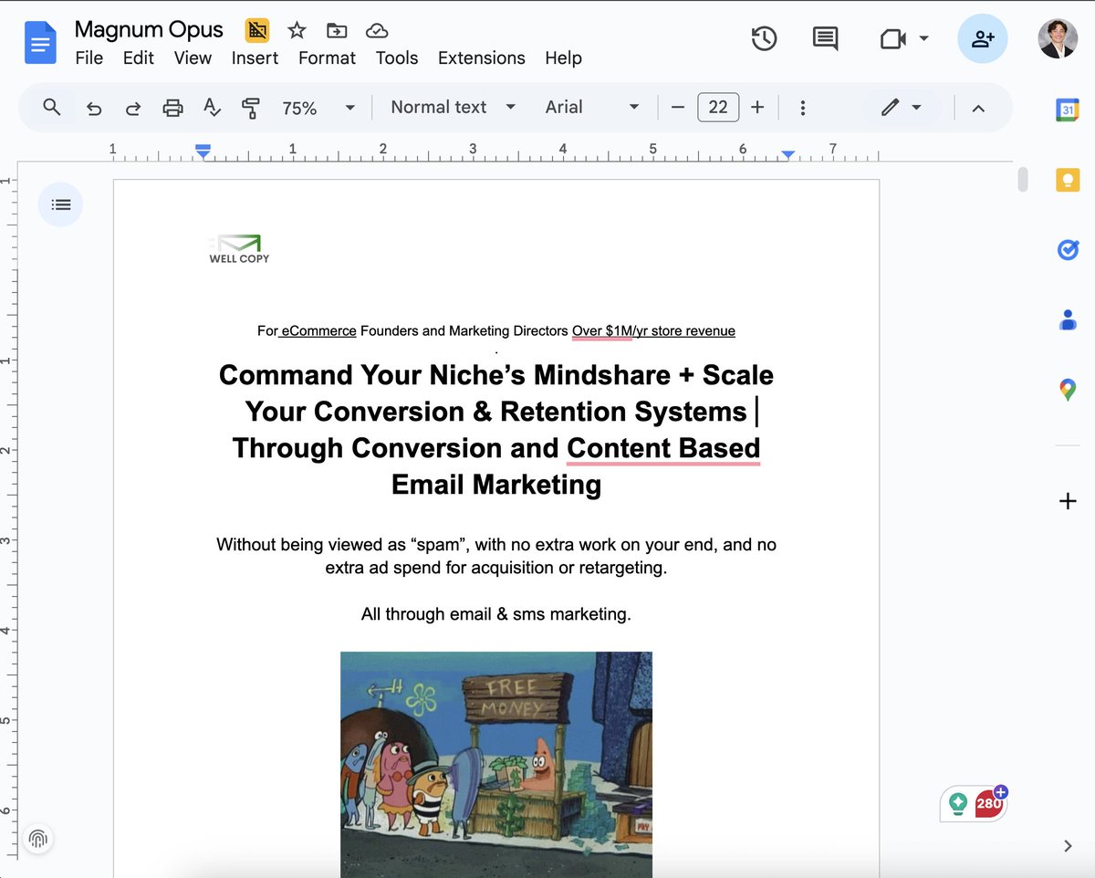Redo the last action
This screenshot has height=878, width=1095.
pyautogui.click(x=133, y=108)
